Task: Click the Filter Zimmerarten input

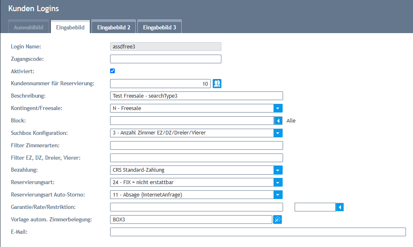Action: pos(197,145)
